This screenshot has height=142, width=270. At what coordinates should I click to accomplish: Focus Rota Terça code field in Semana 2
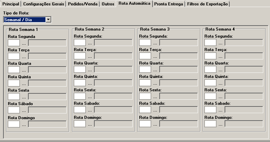(x=80, y=56)
